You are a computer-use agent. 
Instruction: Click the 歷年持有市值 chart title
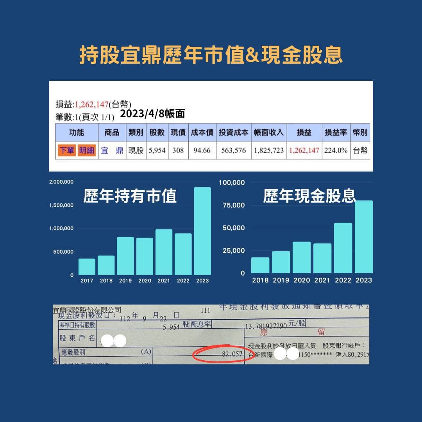(x=130, y=196)
